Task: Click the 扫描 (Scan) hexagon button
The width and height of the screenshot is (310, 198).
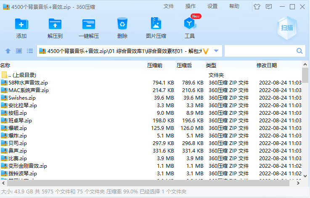Action: coord(287,28)
